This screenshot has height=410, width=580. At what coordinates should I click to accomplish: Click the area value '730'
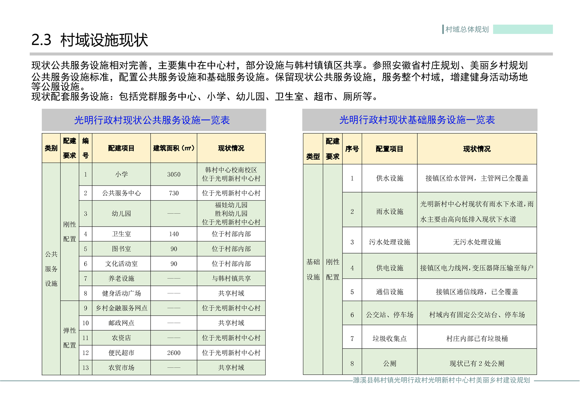tap(174, 193)
